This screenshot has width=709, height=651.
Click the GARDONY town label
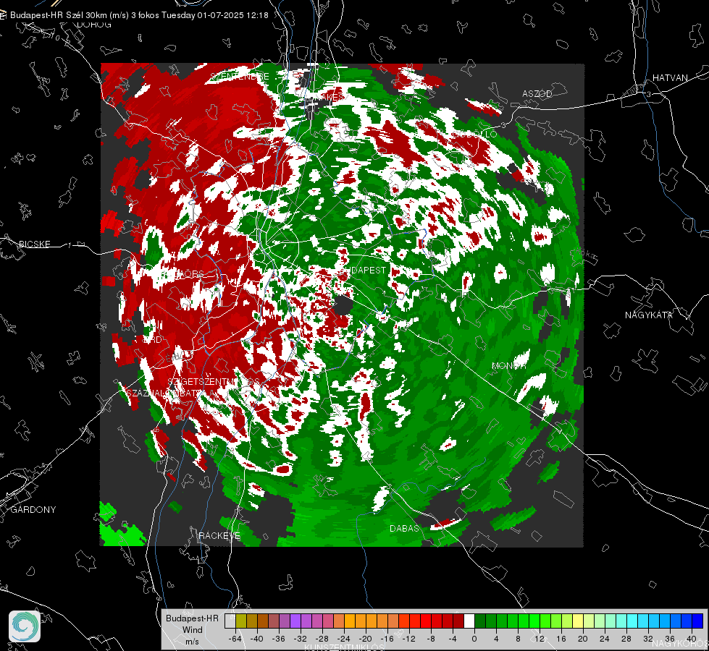pyautogui.click(x=33, y=510)
